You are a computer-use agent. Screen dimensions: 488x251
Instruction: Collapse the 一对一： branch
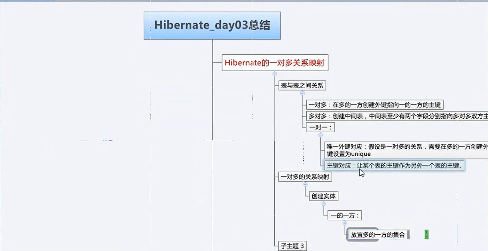coord(320,135)
